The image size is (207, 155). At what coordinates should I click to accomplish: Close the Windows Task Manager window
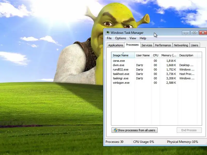203,33
